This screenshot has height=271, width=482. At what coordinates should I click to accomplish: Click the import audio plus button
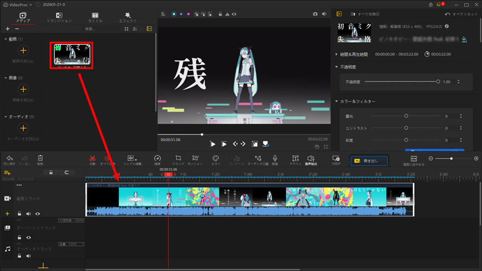[x=23, y=128]
